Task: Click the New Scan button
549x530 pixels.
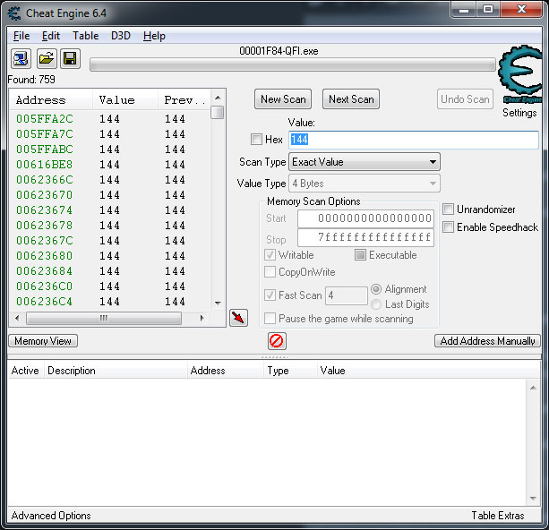Action: (283, 99)
